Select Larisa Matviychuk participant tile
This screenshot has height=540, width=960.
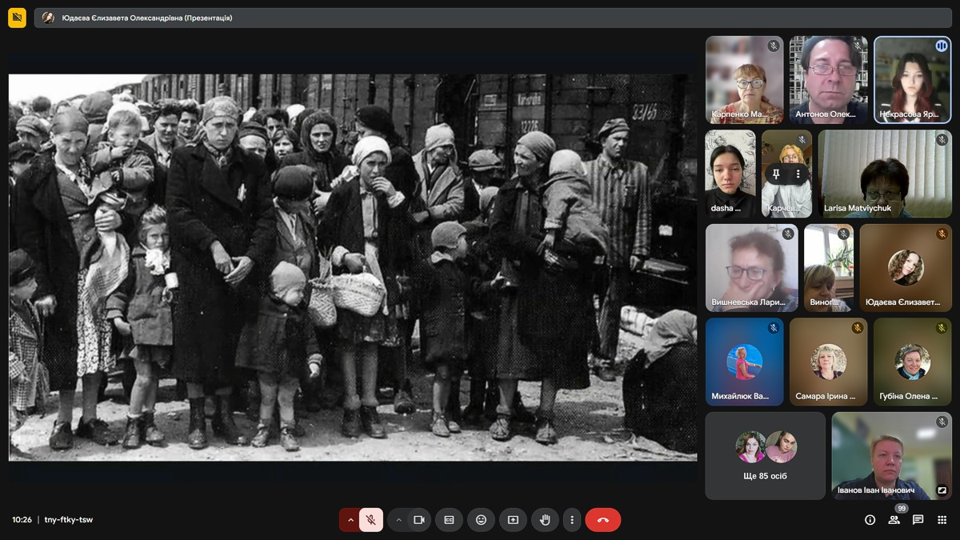[x=885, y=174]
